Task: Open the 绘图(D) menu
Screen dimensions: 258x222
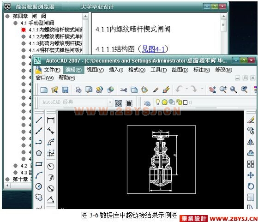Action: pos(180,70)
